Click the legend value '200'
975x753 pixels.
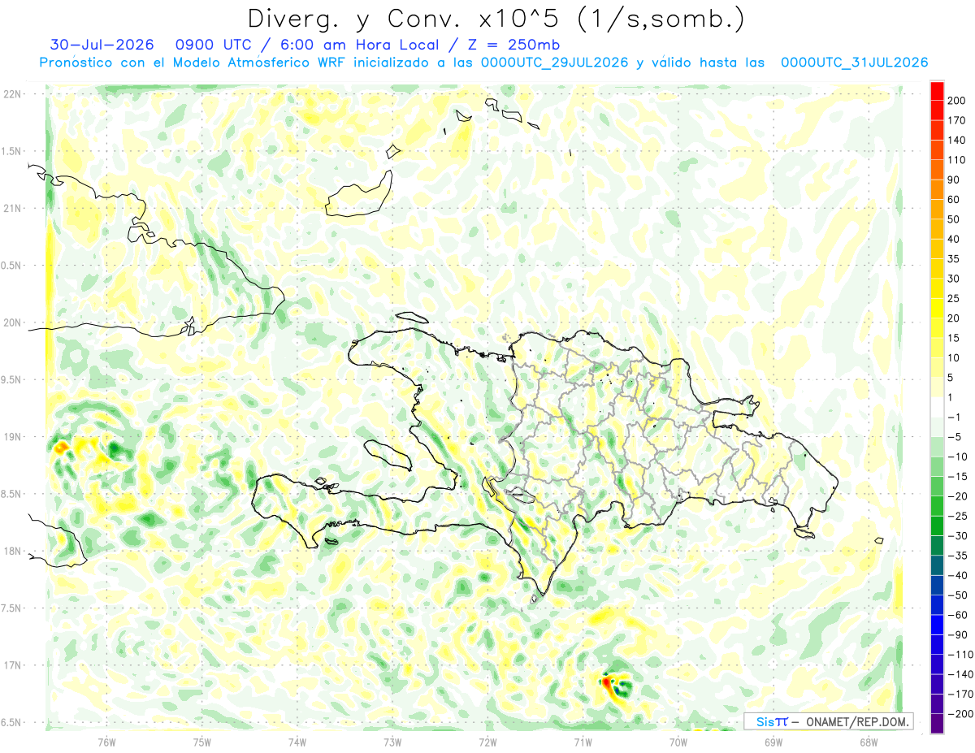(x=957, y=100)
